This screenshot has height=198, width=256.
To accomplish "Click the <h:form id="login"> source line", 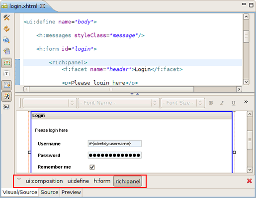I will (x=67, y=49).
